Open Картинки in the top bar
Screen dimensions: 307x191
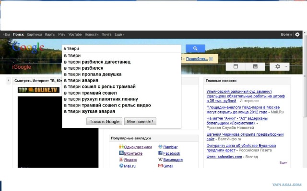click(x=34, y=34)
